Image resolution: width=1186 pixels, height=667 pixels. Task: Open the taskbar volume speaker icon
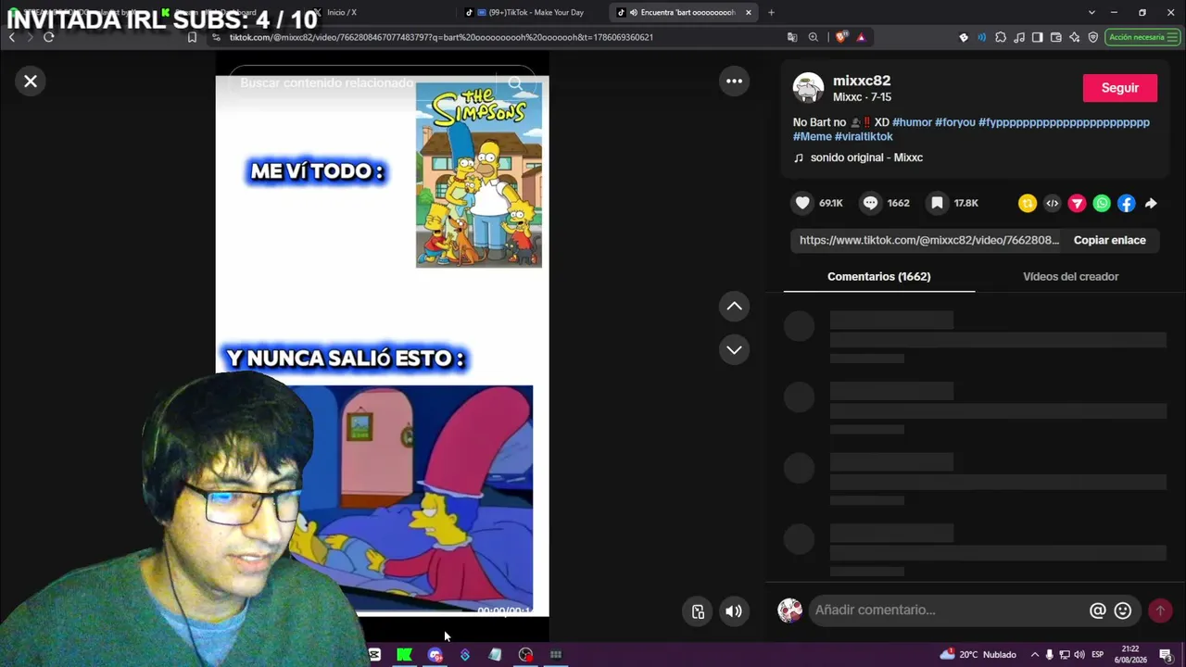point(1079,655)
